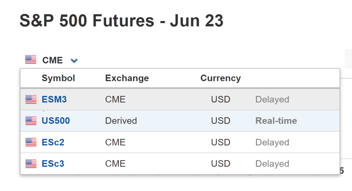This screenshot has height=191, width=352.
Task: Click the Delayed label in ESM3 row
Action: coord(272,100)
